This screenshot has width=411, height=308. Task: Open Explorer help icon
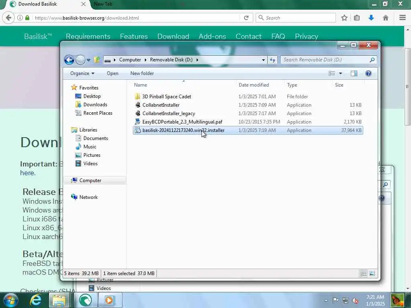click(368, 73)
